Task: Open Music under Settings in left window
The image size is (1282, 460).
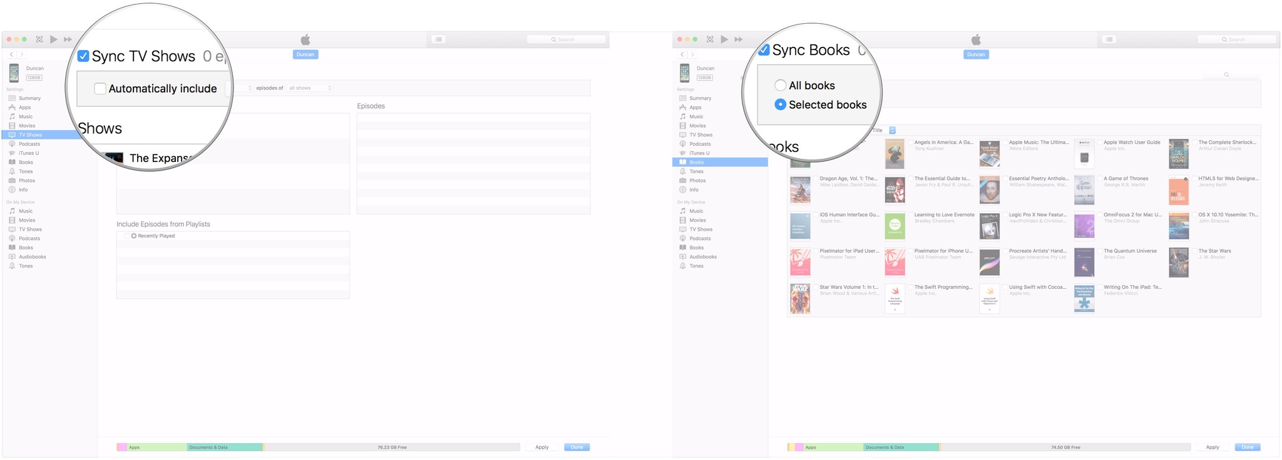Action: pyautogui.click(x=26, y=117)
